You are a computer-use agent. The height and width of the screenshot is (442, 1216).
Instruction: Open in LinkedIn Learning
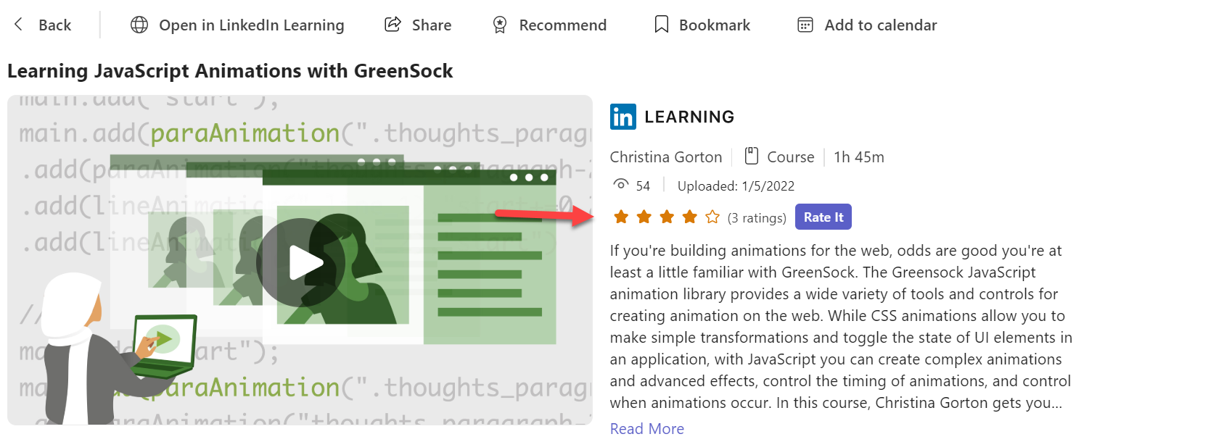(237, 25)
